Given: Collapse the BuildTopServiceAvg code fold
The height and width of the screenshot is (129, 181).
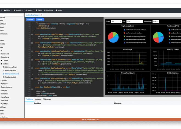Looking at the screenshot, I should point(32,68).
